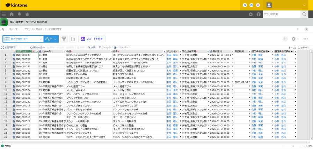The width and height of the screenshot is (313, 149).
Task: Click the pink circular icon in the top bar
Action: [258, 5]
